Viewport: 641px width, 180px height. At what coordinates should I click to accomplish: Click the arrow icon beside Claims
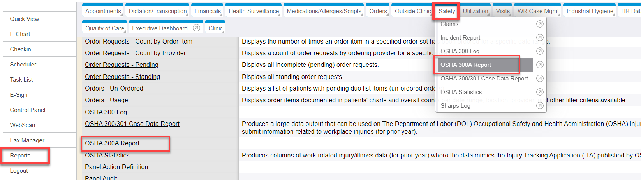540,24
